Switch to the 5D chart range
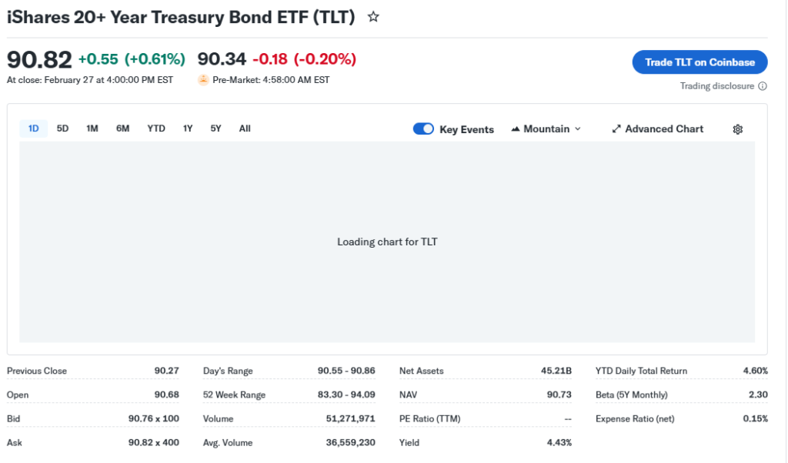 click(63, 128)
